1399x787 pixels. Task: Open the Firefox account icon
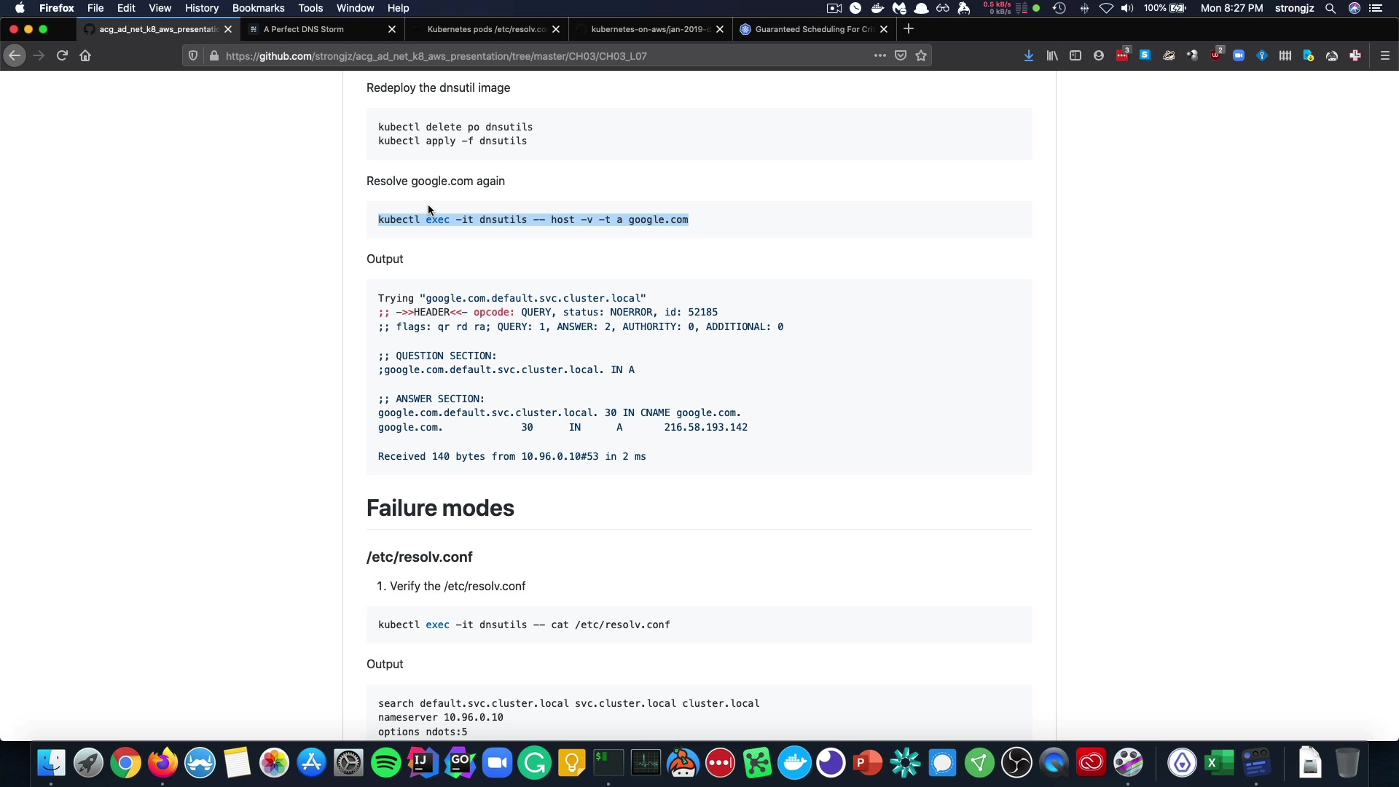point(1098,55)
